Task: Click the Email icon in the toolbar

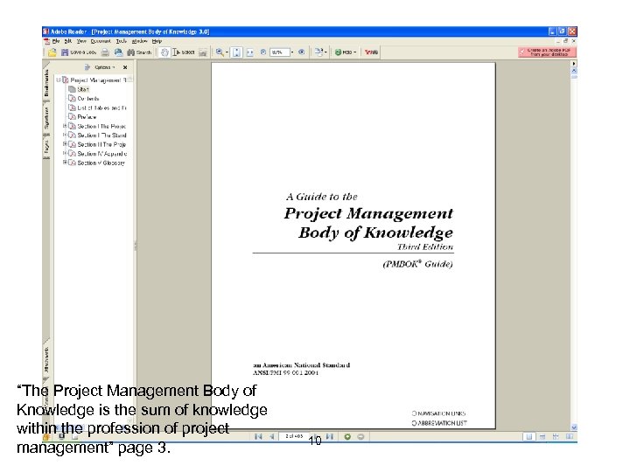Action: [x=118, y=52]
